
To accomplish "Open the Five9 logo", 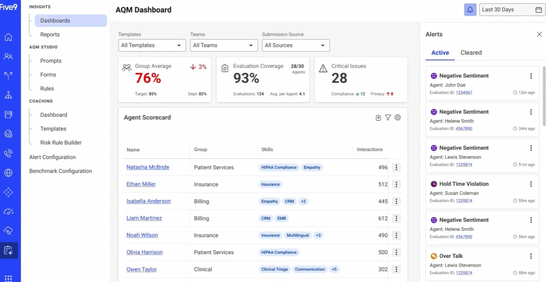I will (x=9, y=7).
